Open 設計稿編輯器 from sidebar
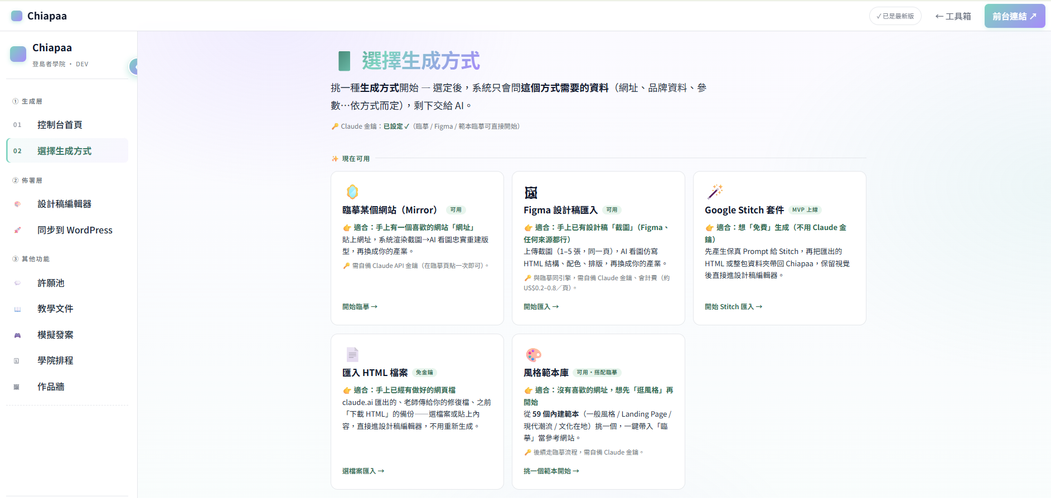This screenshot has height=498, width=1051. coord(67,204)
